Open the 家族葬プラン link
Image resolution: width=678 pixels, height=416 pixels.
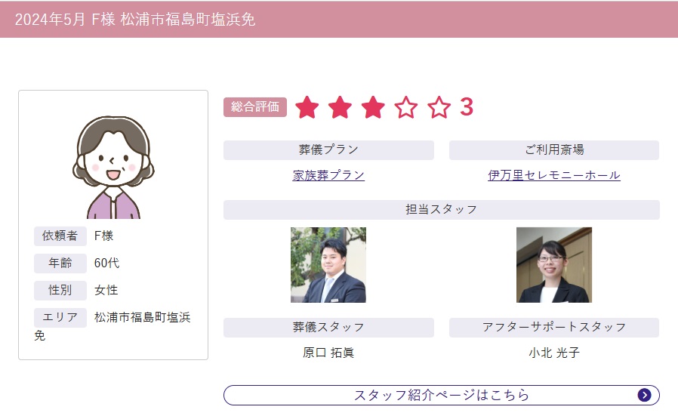[328, 175]
